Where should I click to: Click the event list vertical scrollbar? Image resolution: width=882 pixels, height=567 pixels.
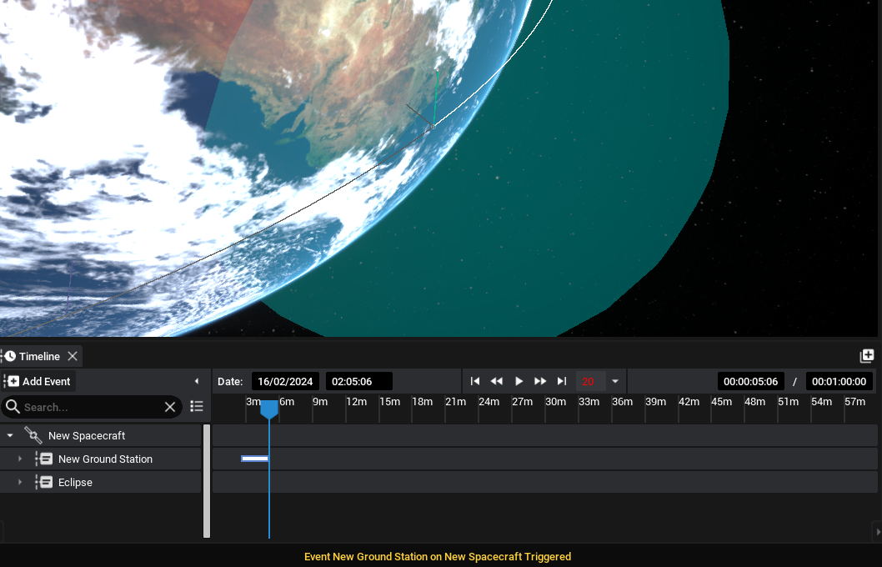pos(207,481)
